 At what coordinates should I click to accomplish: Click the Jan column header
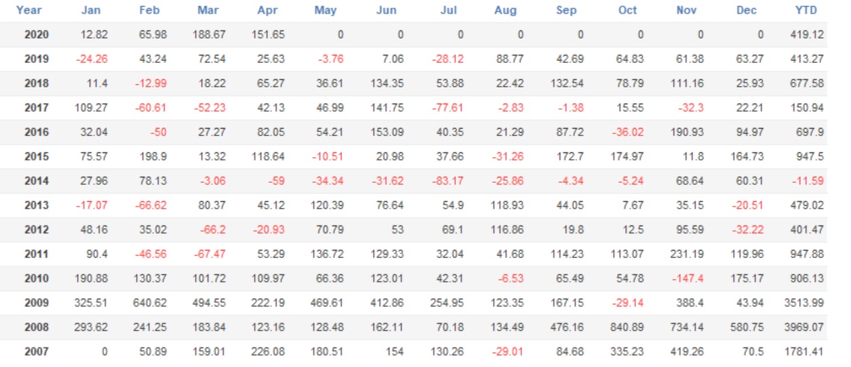click(x=90, y=10)
